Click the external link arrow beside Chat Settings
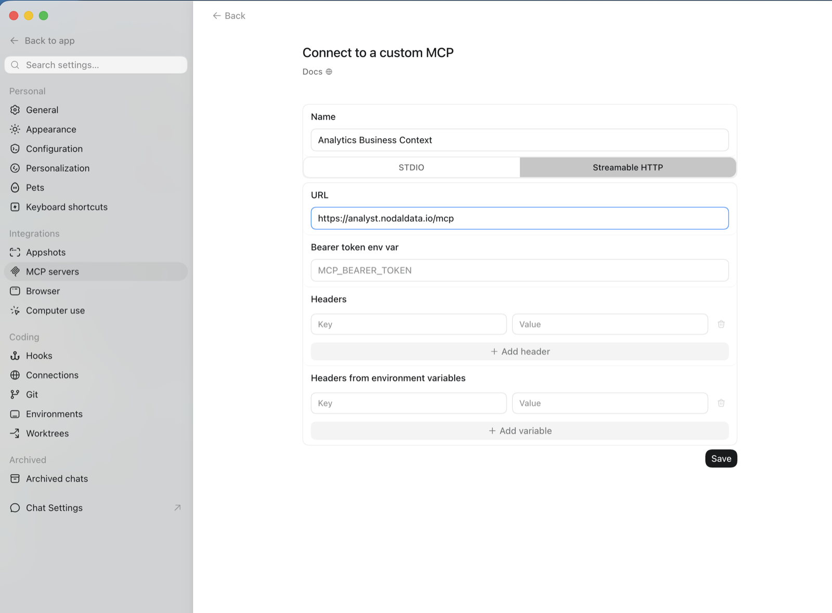 point(177,507)
